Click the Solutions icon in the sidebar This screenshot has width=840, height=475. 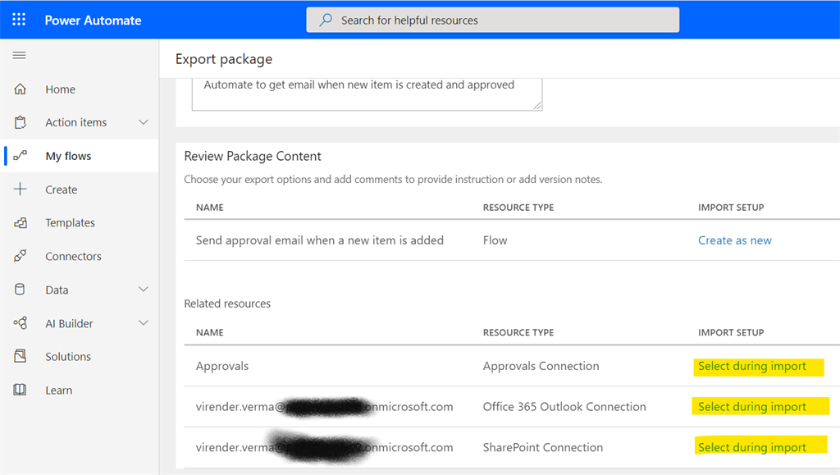coord(20,356)
